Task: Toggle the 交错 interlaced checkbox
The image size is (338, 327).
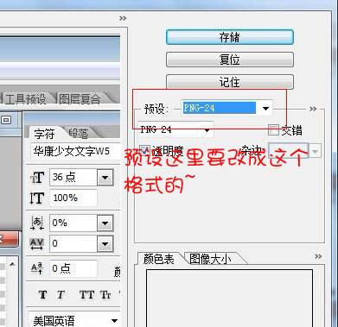Action: 273,130
